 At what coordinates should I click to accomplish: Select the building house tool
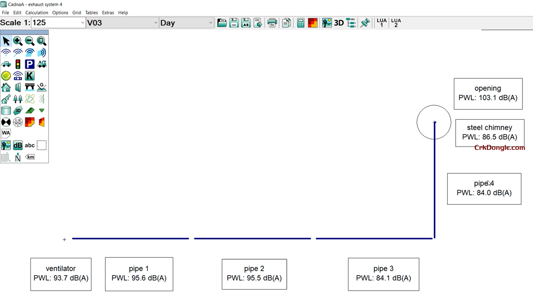[x=6, y=88]
